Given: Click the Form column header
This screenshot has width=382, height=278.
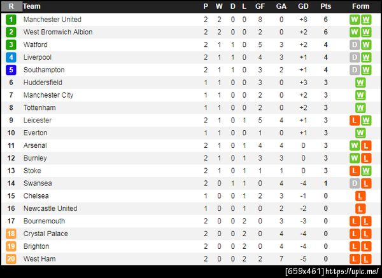Looking at the screenshot, I should pyautogui.click(x=360, y=6).
